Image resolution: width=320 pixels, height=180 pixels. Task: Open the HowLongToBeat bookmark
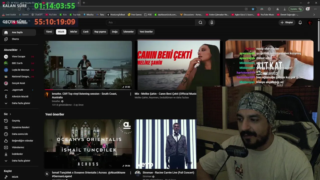[x=116, y=15]
